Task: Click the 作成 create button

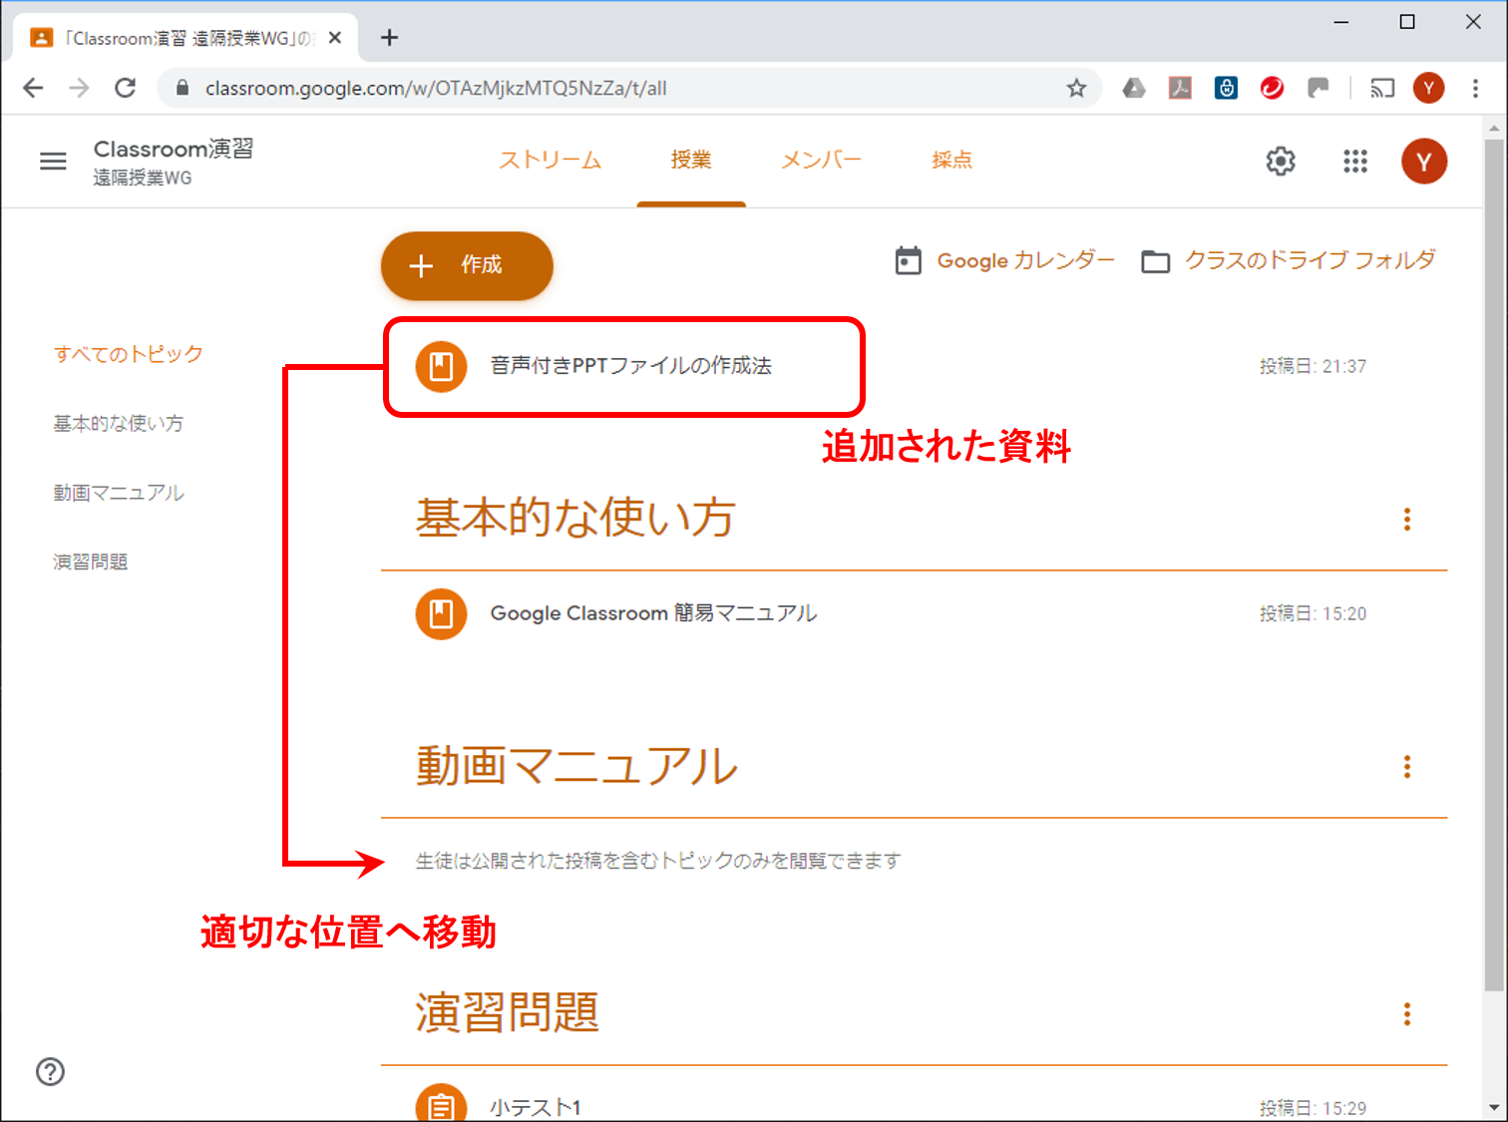Action: 467,265
